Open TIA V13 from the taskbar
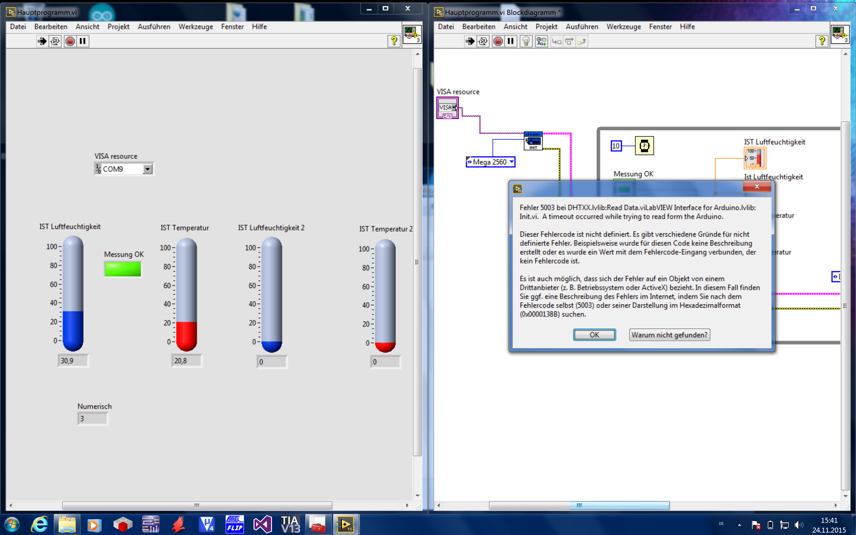Image resolution: width=856 pixels, height=535 pixels. (x=290, y=524)
